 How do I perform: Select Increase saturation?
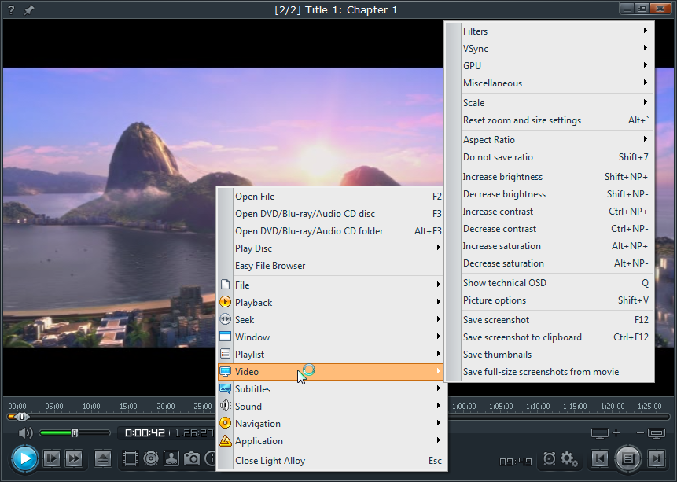(x=550, y=246)
